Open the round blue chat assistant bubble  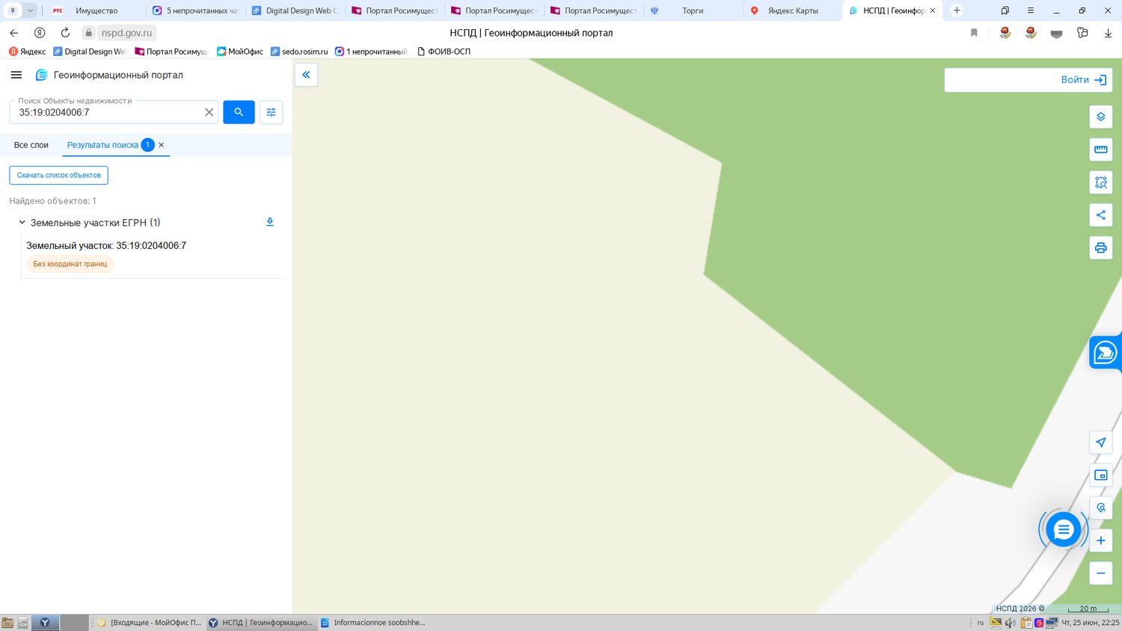[1063, 530]
